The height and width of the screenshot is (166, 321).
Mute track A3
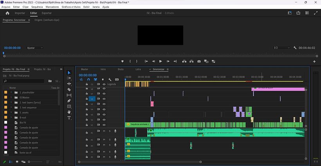(x=104, y=145)
